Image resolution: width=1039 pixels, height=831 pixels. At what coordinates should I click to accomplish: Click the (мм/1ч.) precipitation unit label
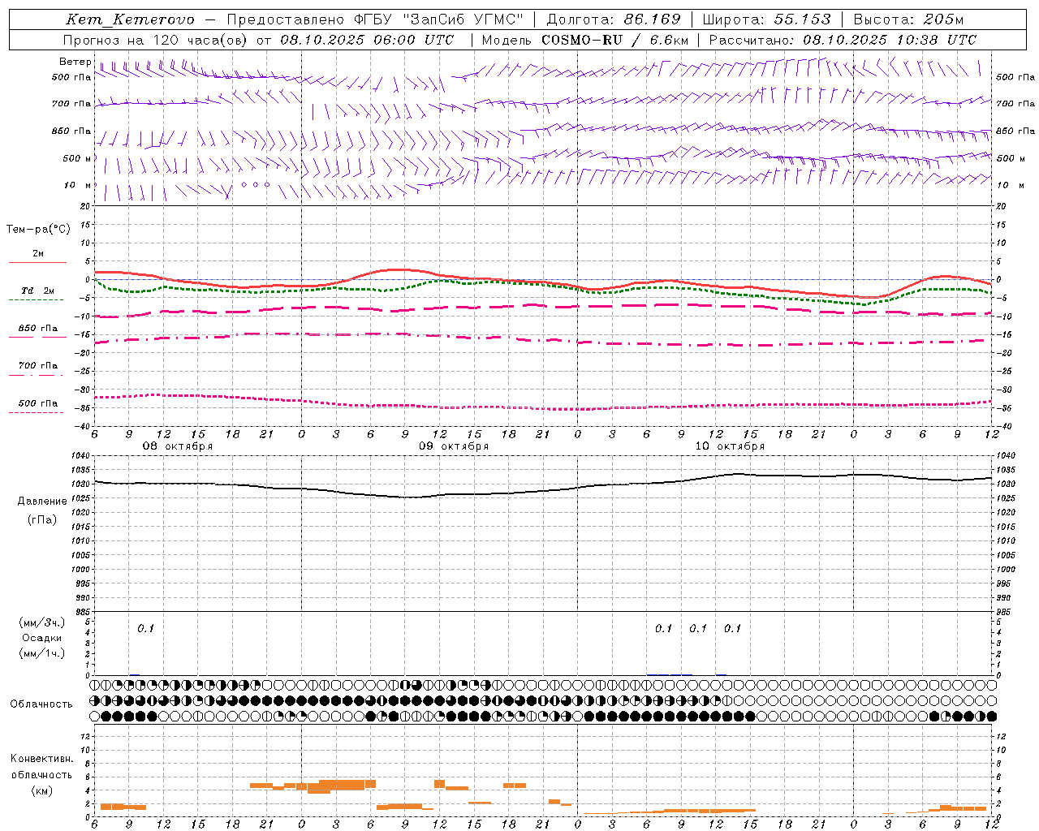point(42,652)
